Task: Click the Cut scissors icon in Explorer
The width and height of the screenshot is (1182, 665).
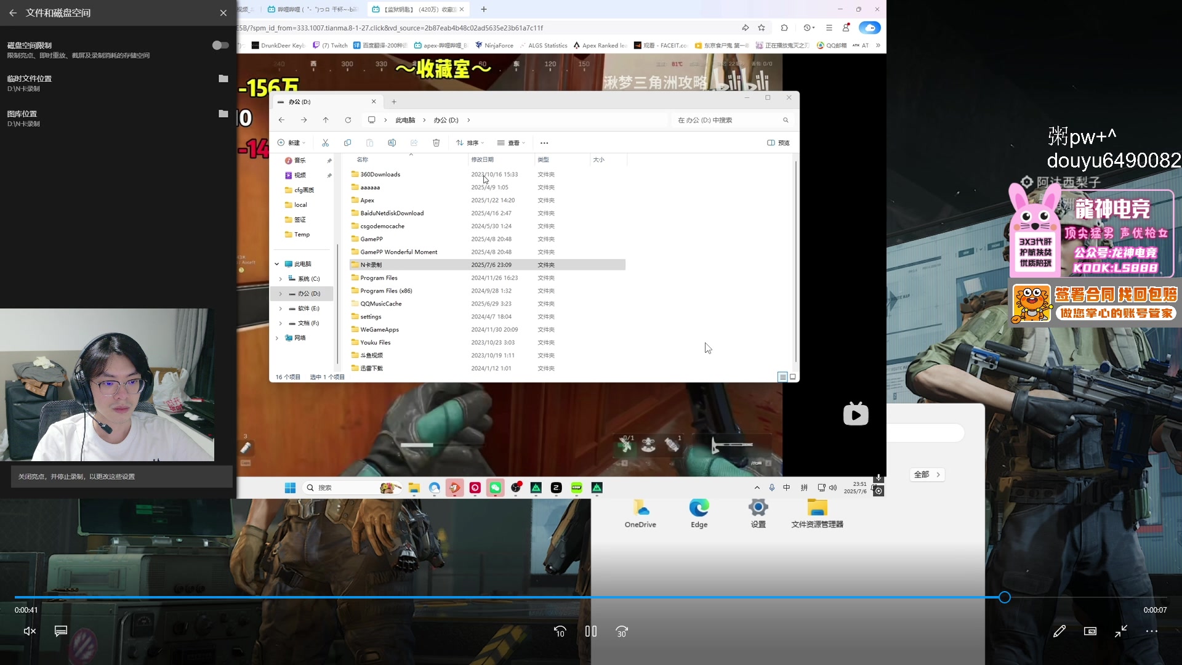Action: (x=325, y=143)
